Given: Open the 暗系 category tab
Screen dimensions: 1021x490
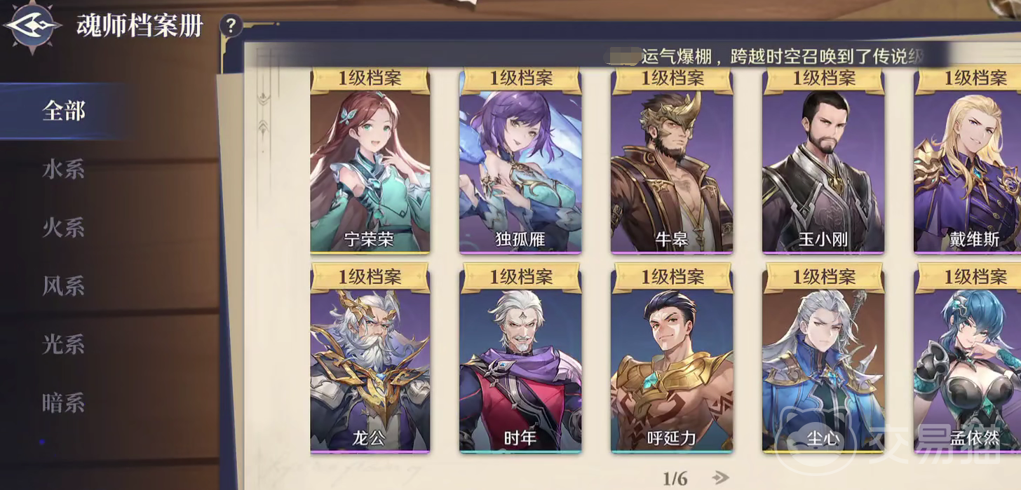Looking at the screenshot, I should point(63,402).
